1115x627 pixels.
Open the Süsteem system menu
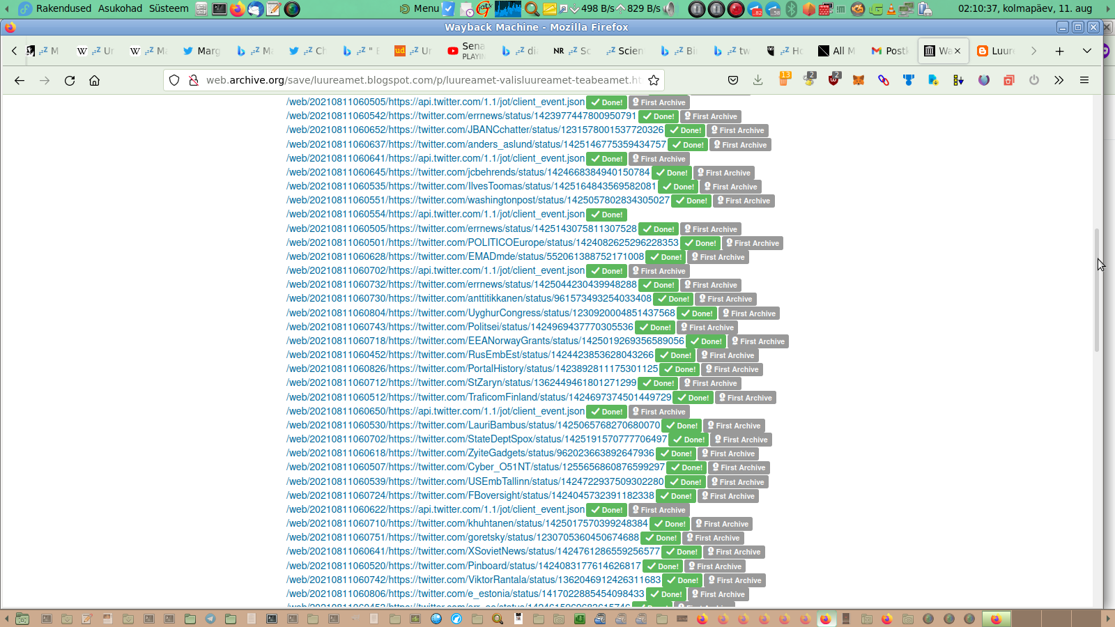pyautogui.click(x=169, y=8)
